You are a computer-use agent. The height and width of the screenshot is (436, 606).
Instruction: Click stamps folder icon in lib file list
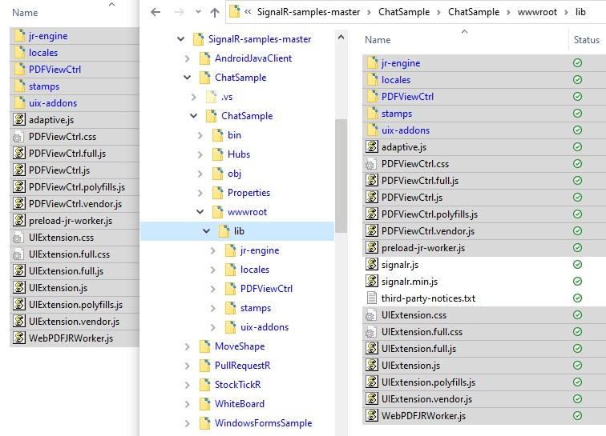pos(373,113)
